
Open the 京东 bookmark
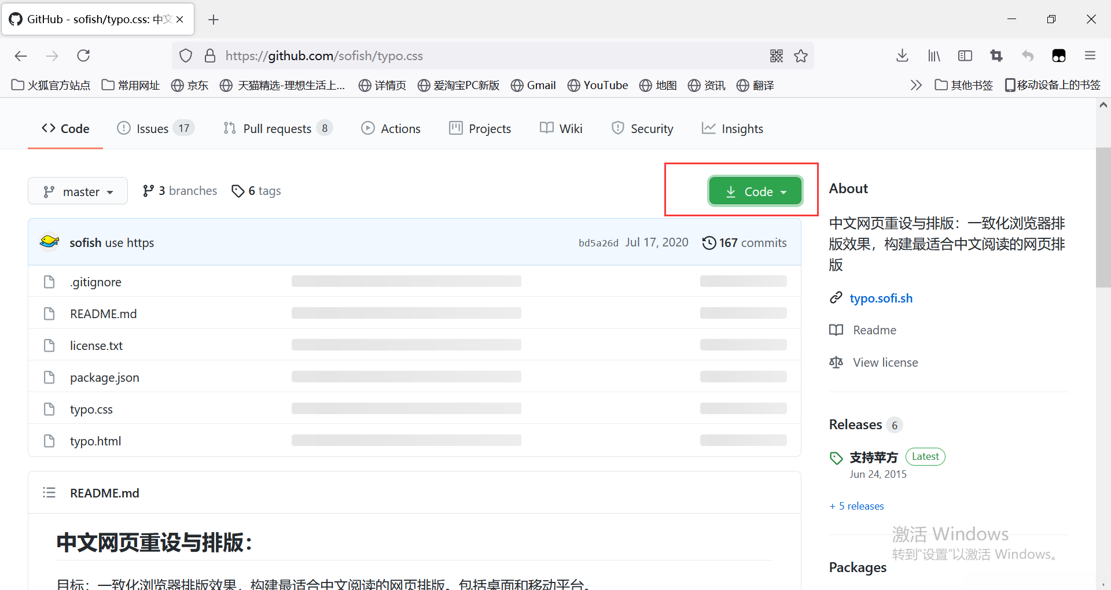click(x=190, y=86)
